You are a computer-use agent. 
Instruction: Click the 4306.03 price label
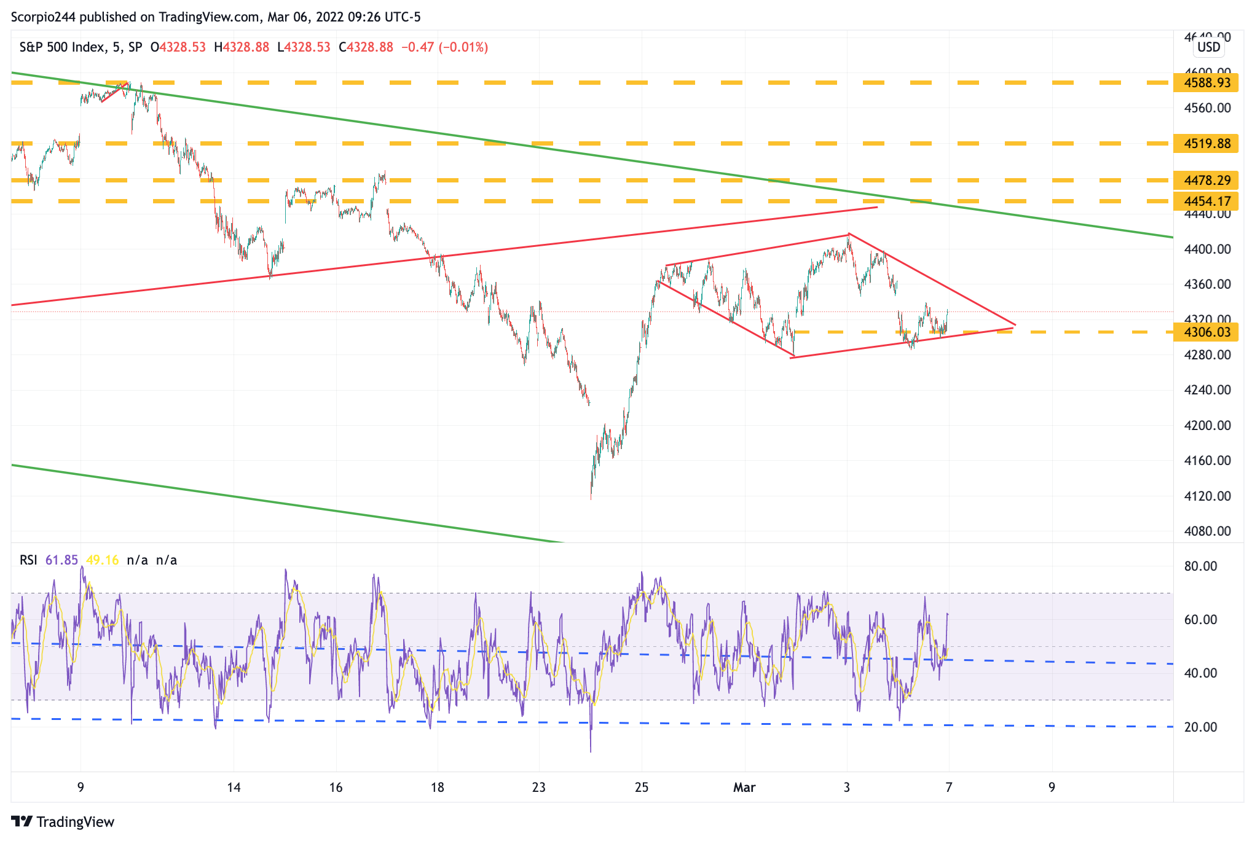click(x=1206, y=332)
